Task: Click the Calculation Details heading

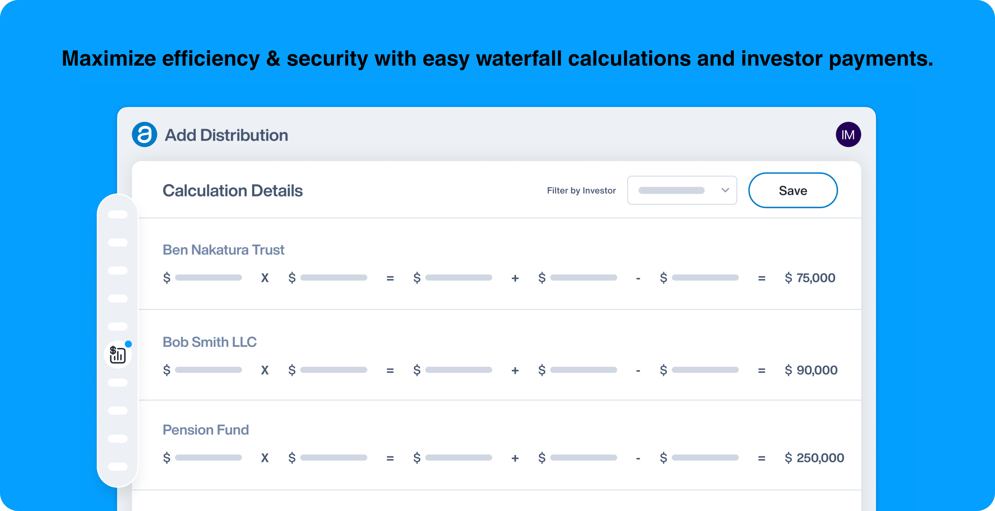Action: click(x=233, y=191)
